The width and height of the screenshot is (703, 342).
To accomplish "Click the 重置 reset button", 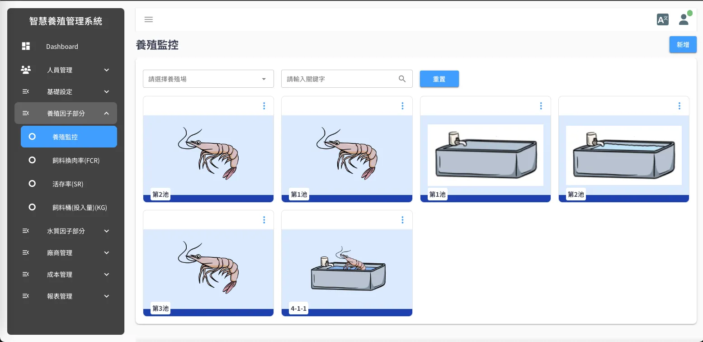I will tap(439, 79).
